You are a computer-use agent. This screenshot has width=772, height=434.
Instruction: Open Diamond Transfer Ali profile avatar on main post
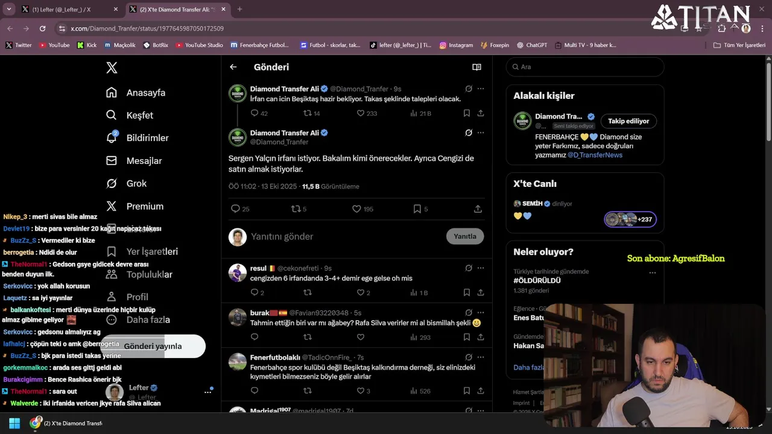(x=238, y=137)
